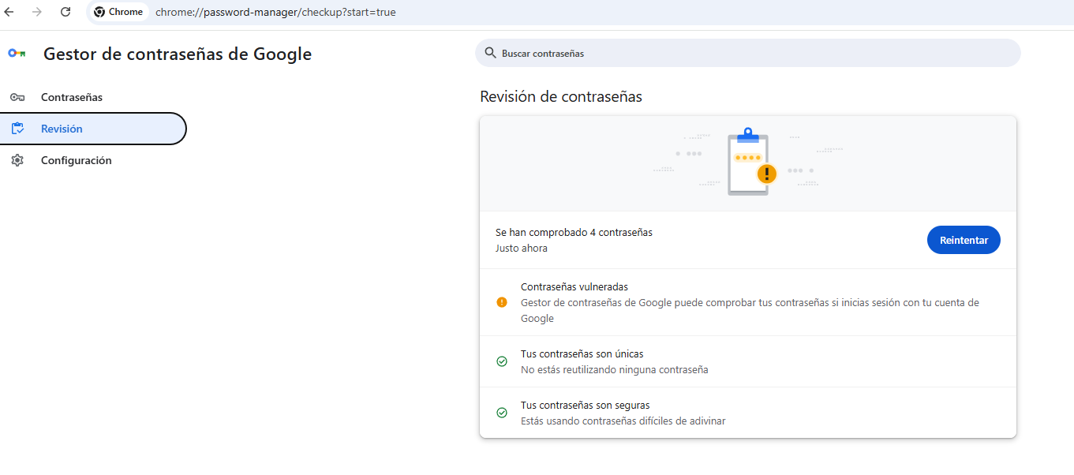Click the Configuración gear icon

17,160
